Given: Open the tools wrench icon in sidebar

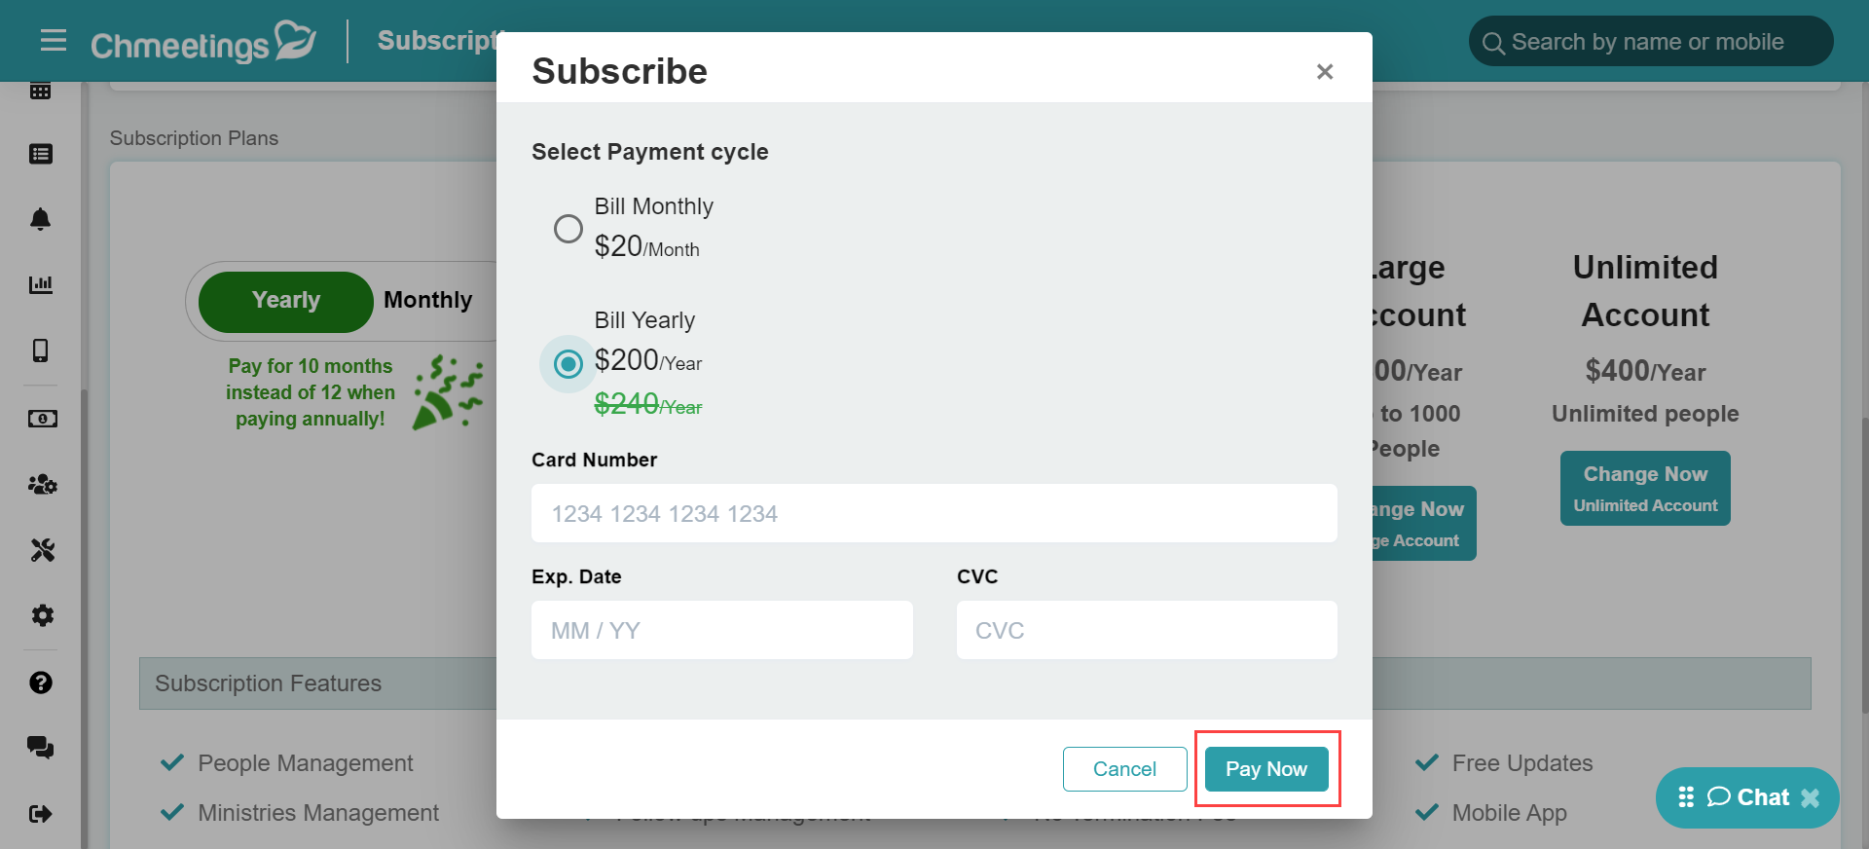Looking at the screenshot, I should point(42,550).
